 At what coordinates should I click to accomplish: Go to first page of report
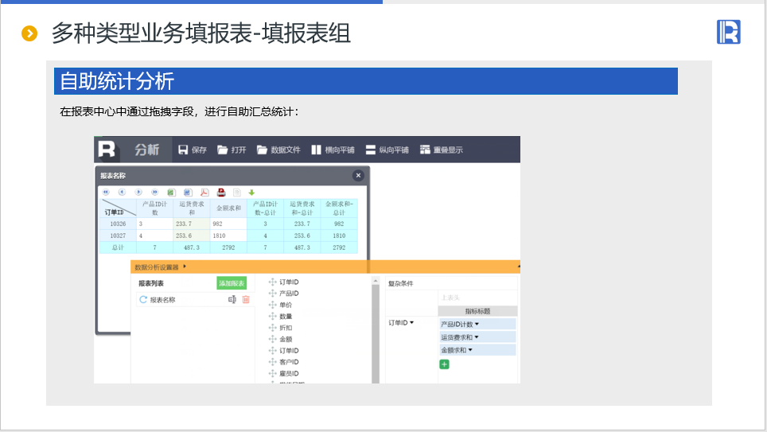(x=106, y=192)
